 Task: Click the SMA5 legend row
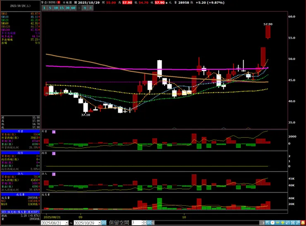(x=21, y=14)
